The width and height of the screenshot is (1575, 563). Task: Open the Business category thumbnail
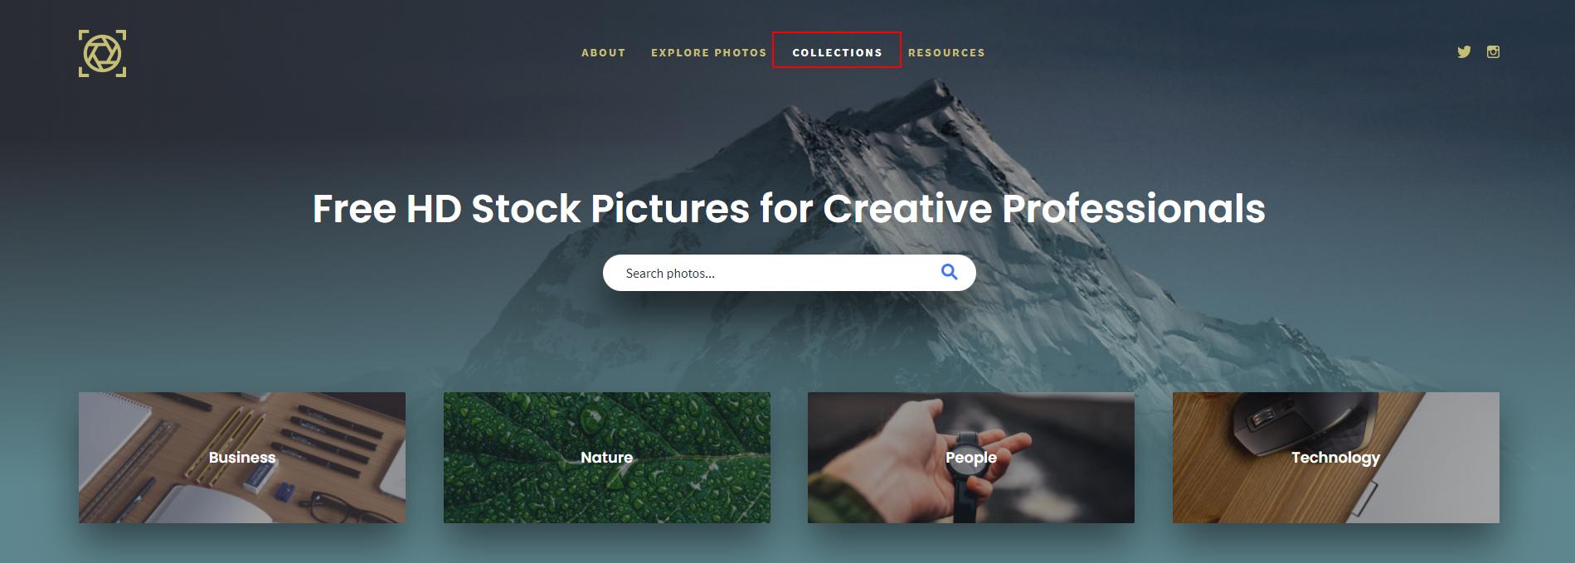click(242, 458)
